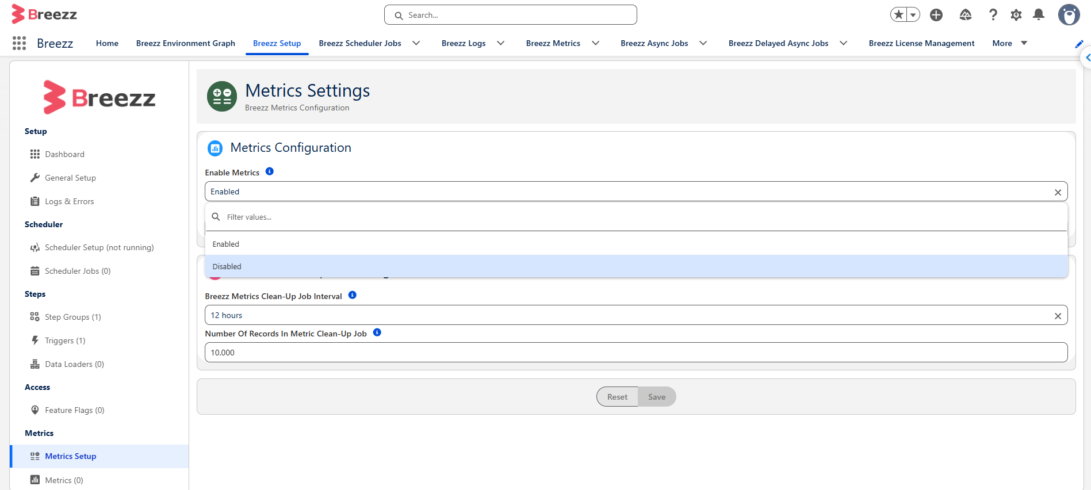Clear the 12 hours interval value
The height and width of the screenshot is (490, 1091).
[x=1058, y=316]
